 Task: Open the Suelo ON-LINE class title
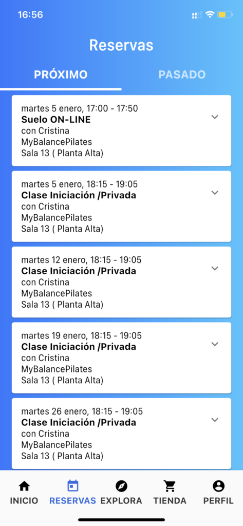pos(56,119)
